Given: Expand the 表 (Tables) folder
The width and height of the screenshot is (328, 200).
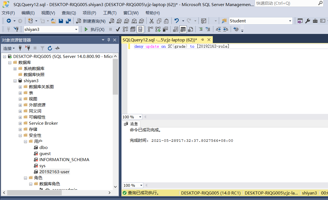Looking at the screenshot, I should (20, 93).
